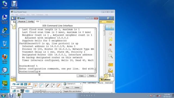Viewport: 174px width, 98px height.
Task: Open the Windows Start button
Action: tap(3, 96)
